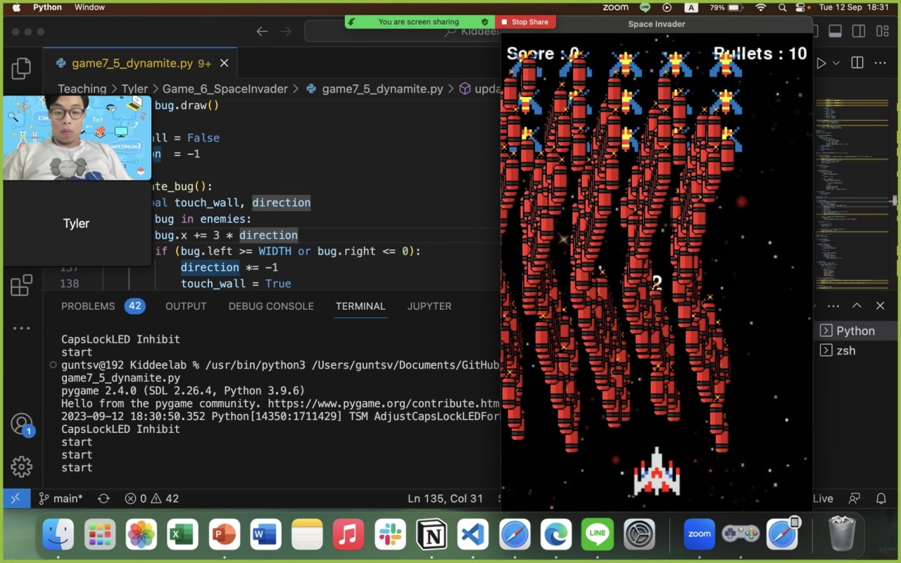This screenshot has width=901, height=563.
Task: Switch to the DEBUG CONSOLE tab
Action: 271,306
